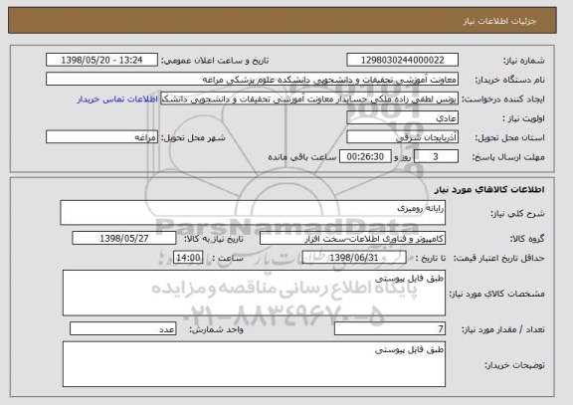Click the unit of count field عدد
Screen dimensions: 573x405
tap(122, 329)
